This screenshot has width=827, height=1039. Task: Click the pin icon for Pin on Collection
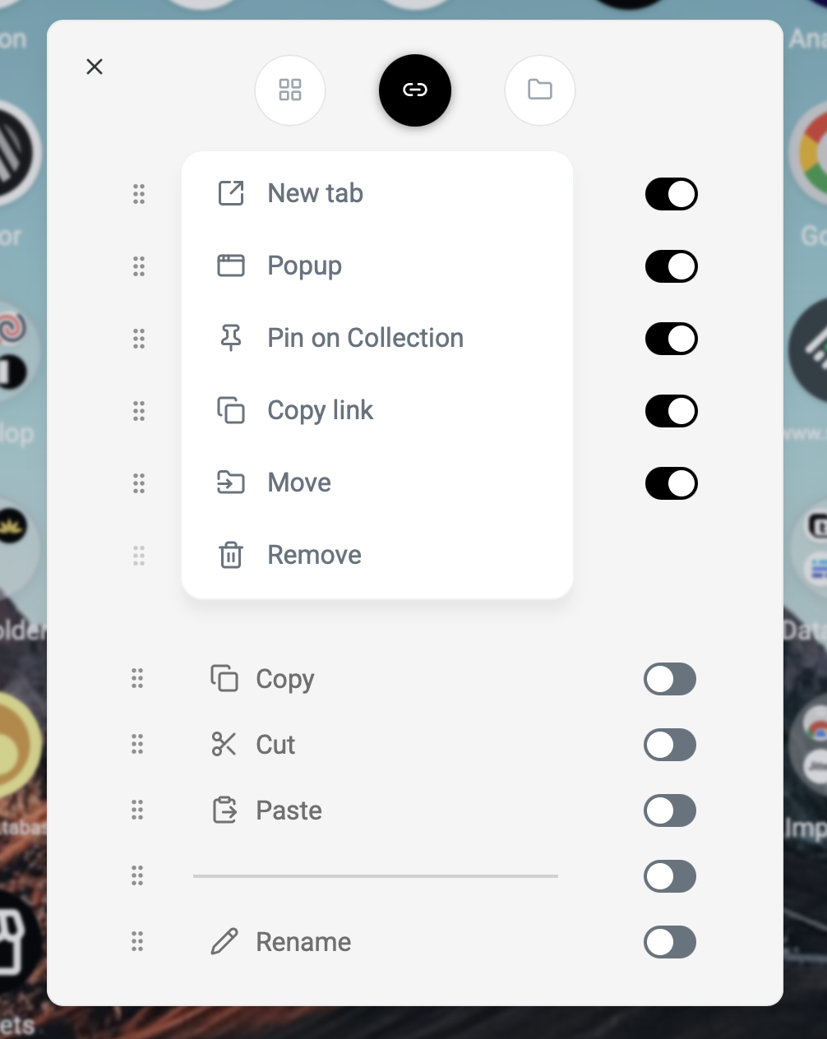pos(231,338)
